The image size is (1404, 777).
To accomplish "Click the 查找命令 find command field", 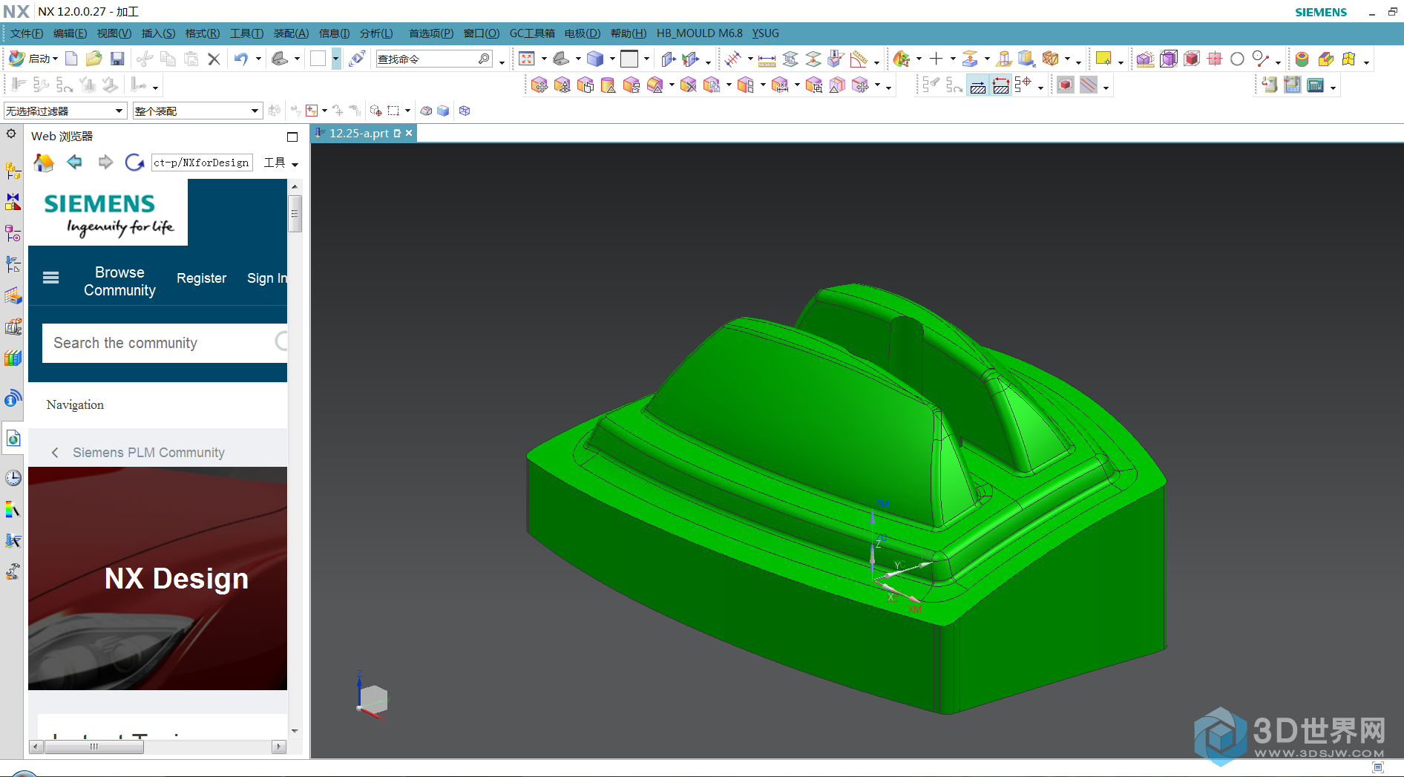I will pos(434,59).
